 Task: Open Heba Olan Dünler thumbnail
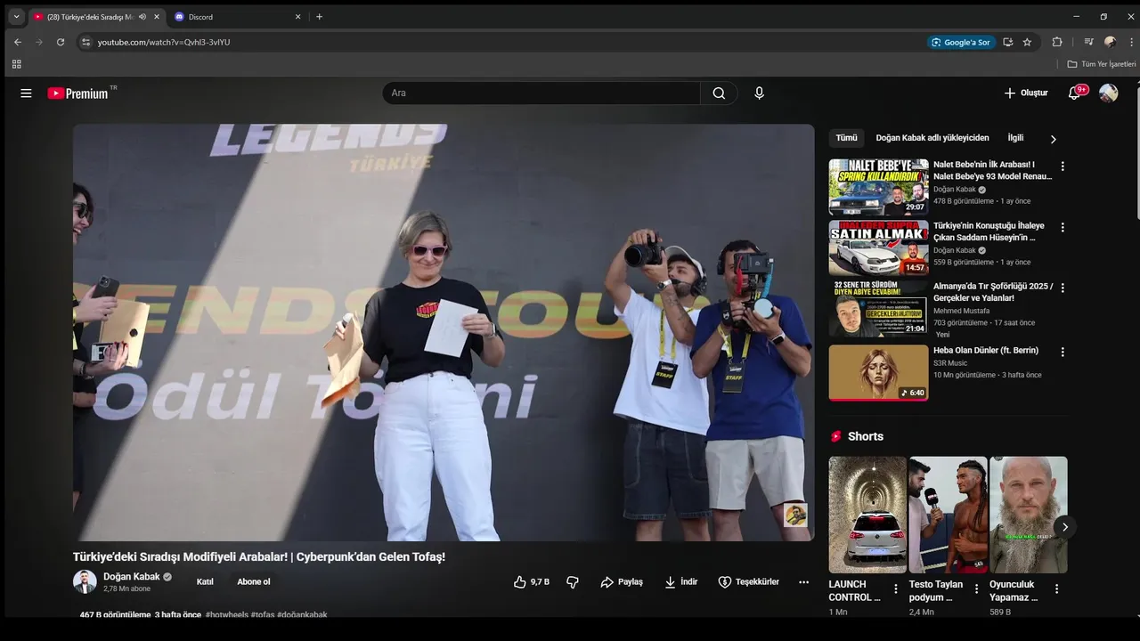click(x=878, y=372)
